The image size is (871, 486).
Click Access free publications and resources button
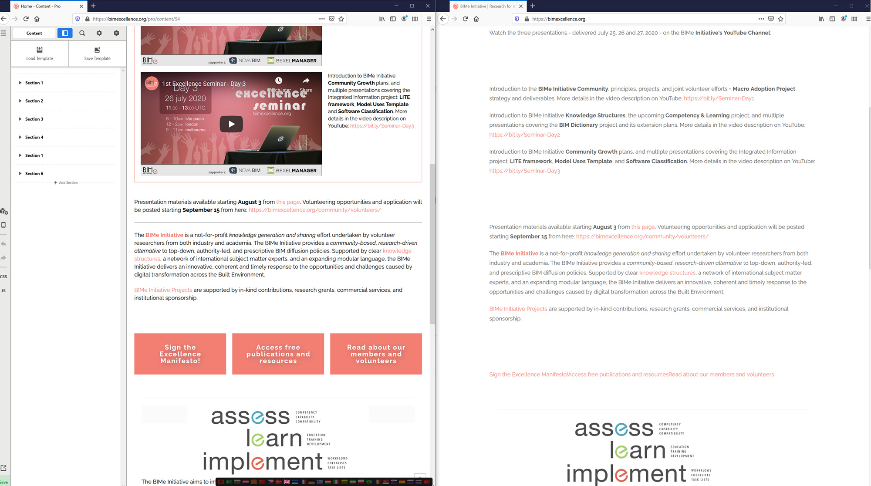point(278,354)
